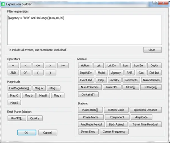Insert the greater-than operator
Viewport: 170px width, 143px height.
50,65
